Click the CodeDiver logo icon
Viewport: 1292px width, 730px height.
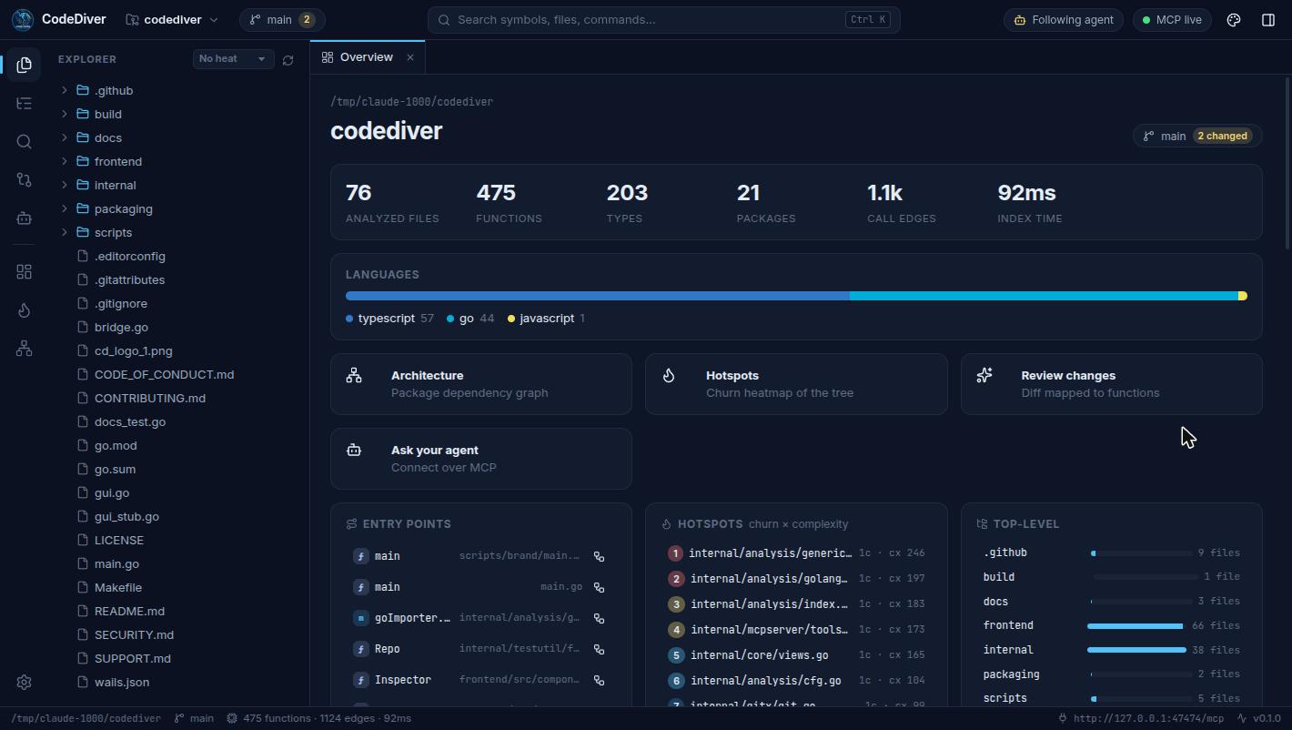point(22,19)
